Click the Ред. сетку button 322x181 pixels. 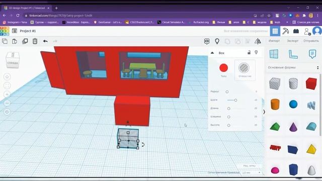250,165
